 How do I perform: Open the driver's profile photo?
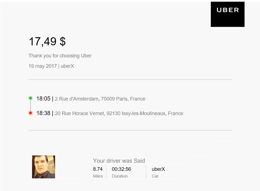(44, 167)
